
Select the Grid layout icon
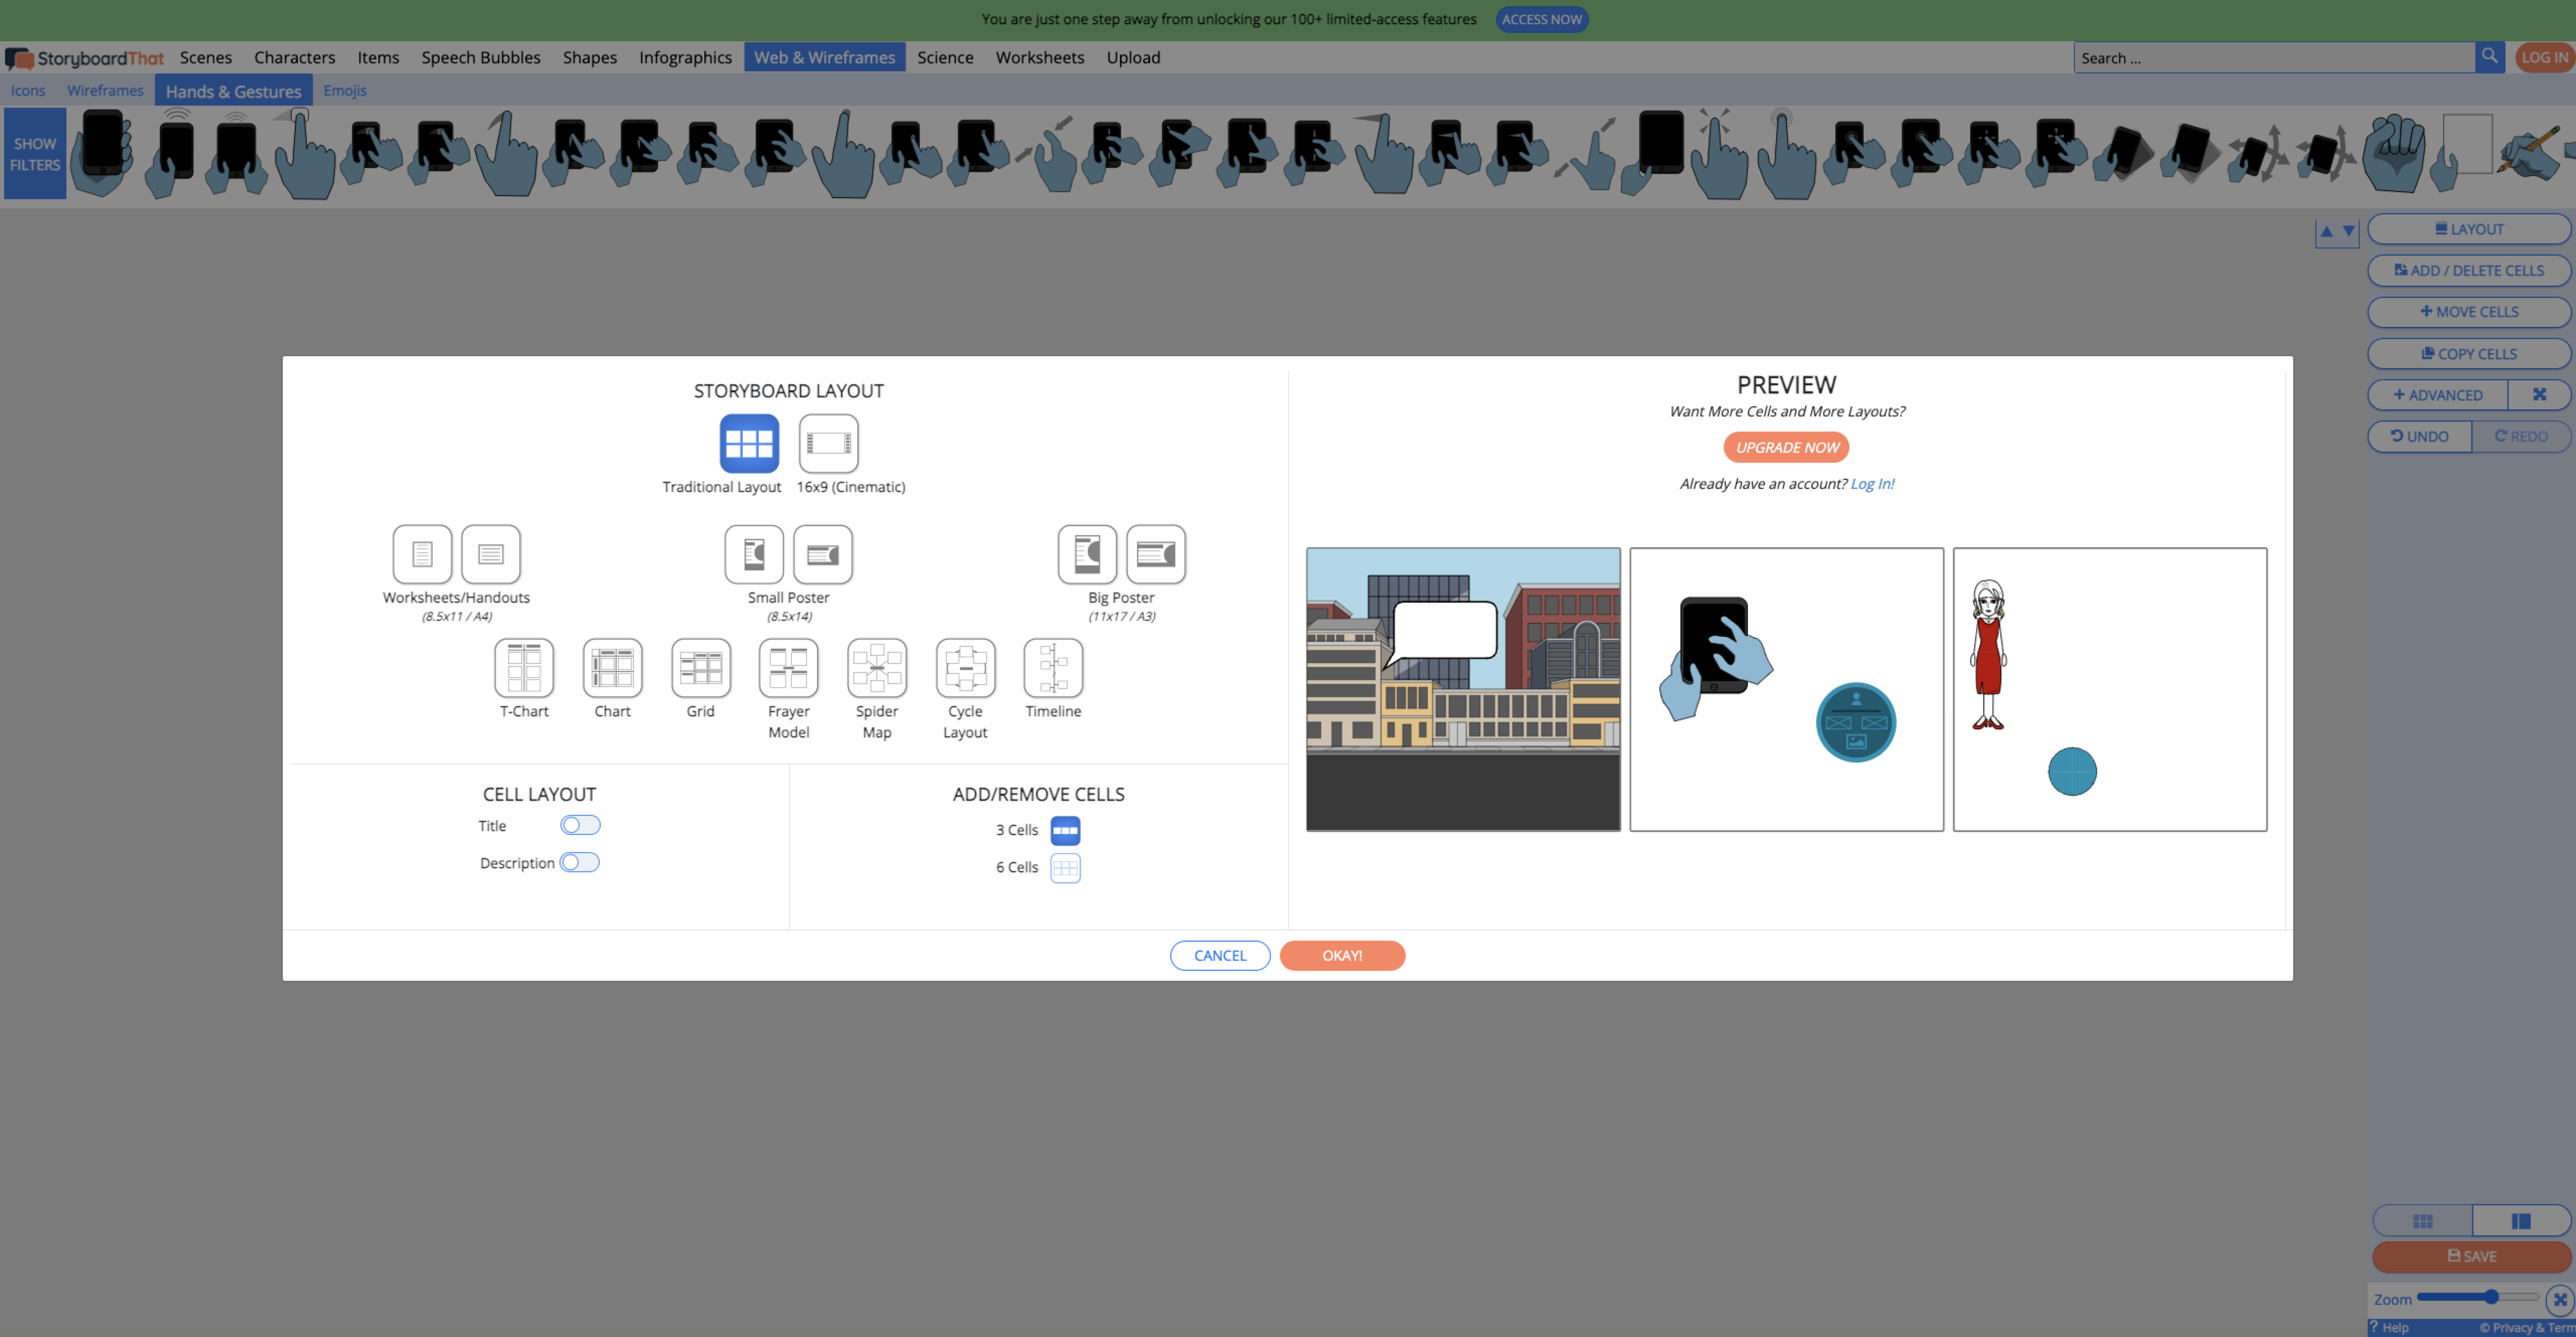pyautogui.click(x=700, y=667)
